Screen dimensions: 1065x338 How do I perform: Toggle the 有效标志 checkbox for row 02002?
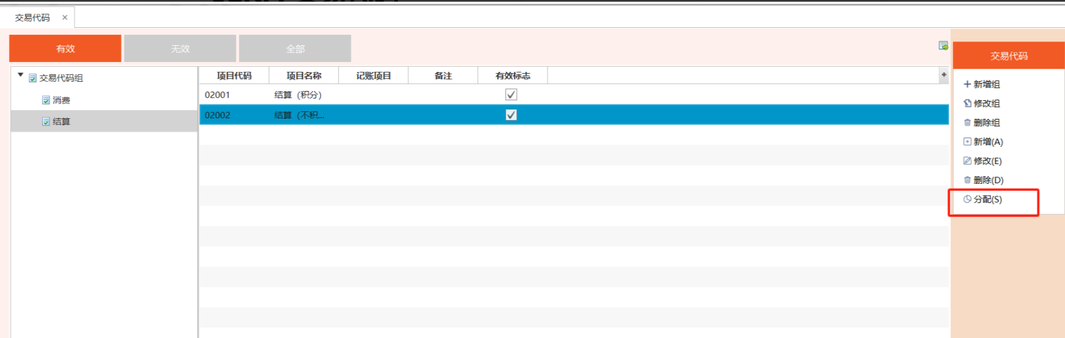tap(511, 115)
